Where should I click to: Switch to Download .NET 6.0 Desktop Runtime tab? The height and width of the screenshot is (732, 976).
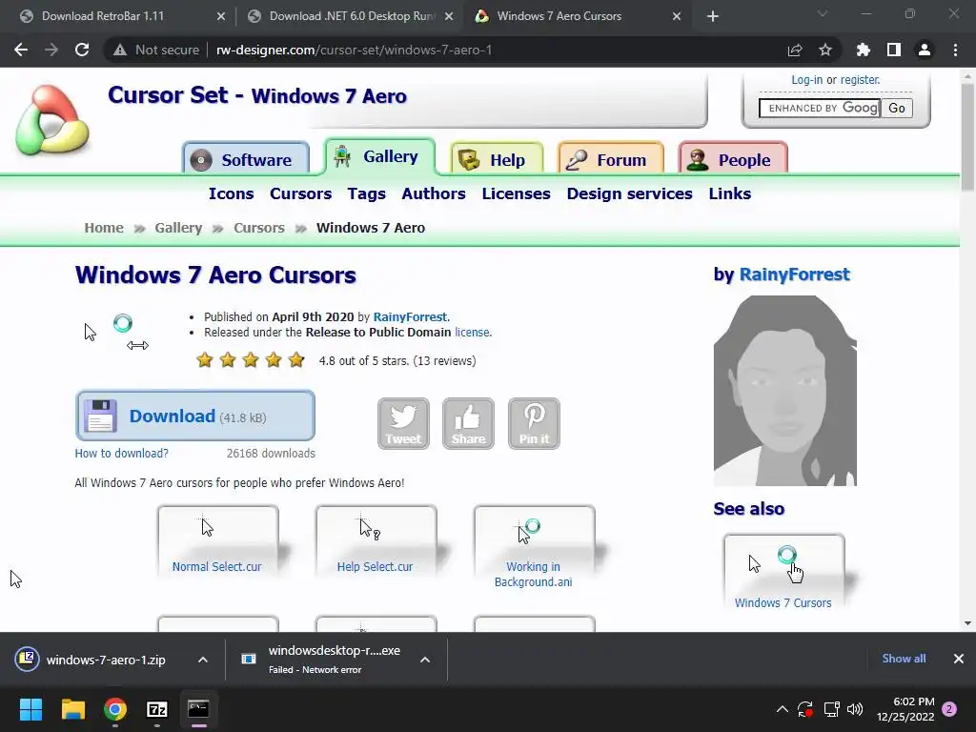coord(351,16)
